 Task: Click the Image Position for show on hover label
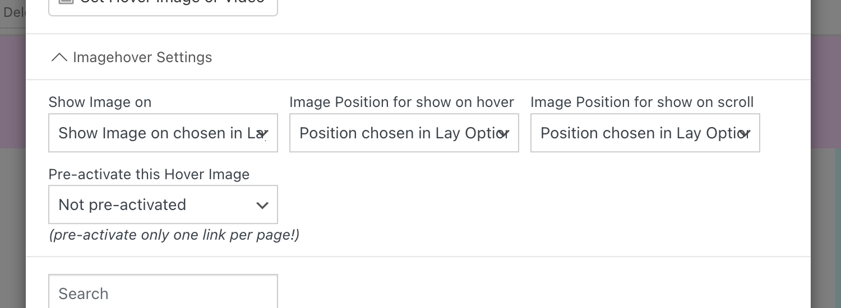[x=401, y=102]
